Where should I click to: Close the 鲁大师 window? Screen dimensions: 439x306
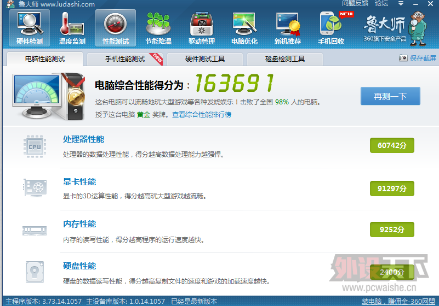click(x=431, y=4)
